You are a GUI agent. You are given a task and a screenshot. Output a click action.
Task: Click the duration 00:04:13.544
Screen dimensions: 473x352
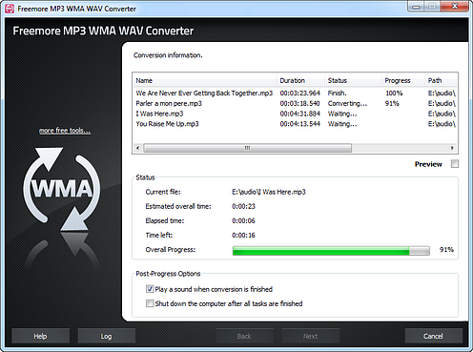point(299,124)
